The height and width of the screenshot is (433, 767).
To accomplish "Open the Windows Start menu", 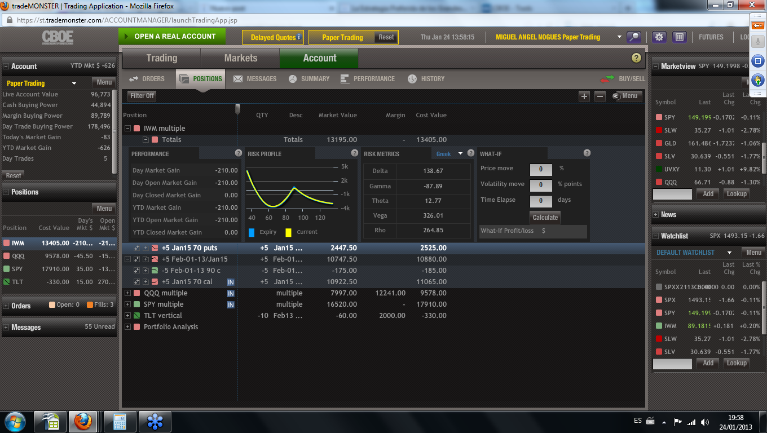I will coord(15,421).
